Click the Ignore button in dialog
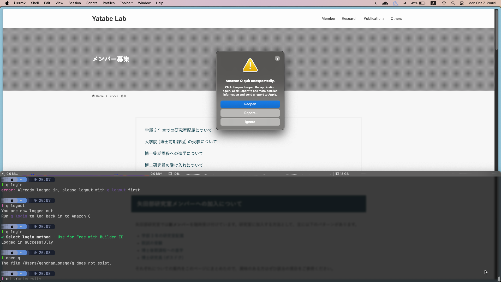Screen dimensions: 501x282 click(250, 122)
